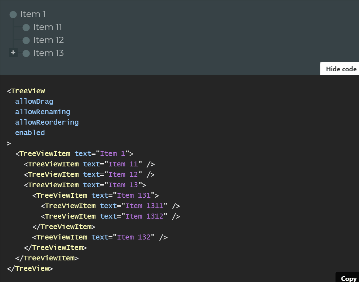
Task: Click the allowDrag attribute in the code
Action: tap(34, 101)
